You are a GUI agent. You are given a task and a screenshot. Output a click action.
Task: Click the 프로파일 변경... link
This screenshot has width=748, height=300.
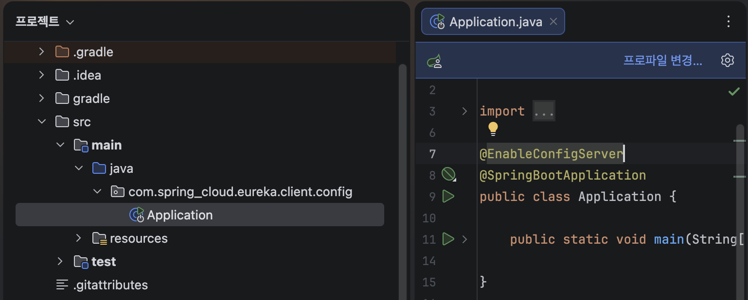point(662,61)
